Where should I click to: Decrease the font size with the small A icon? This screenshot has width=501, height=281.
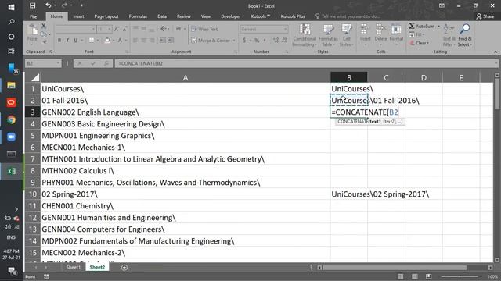tap(124, 30)
